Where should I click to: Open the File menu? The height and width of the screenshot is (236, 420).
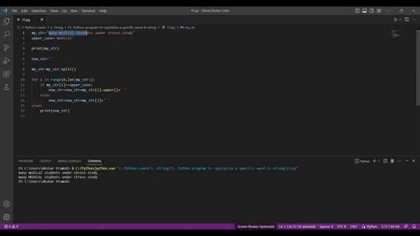point(14,11)
